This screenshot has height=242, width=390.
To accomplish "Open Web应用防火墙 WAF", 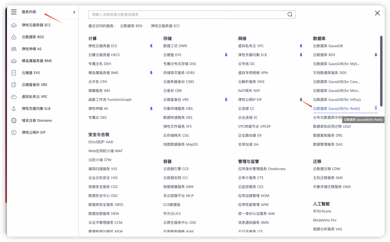I will 105,151.
